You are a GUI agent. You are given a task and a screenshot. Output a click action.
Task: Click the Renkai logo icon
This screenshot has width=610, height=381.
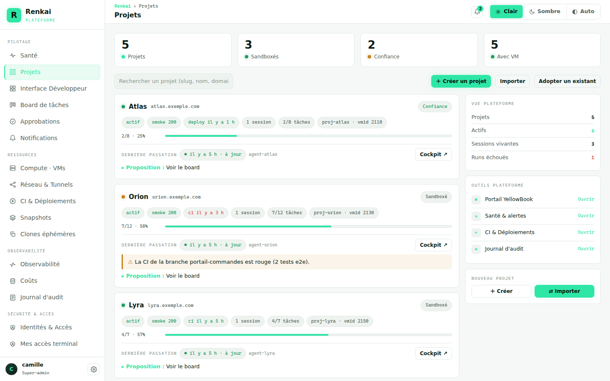coord(14,15)
